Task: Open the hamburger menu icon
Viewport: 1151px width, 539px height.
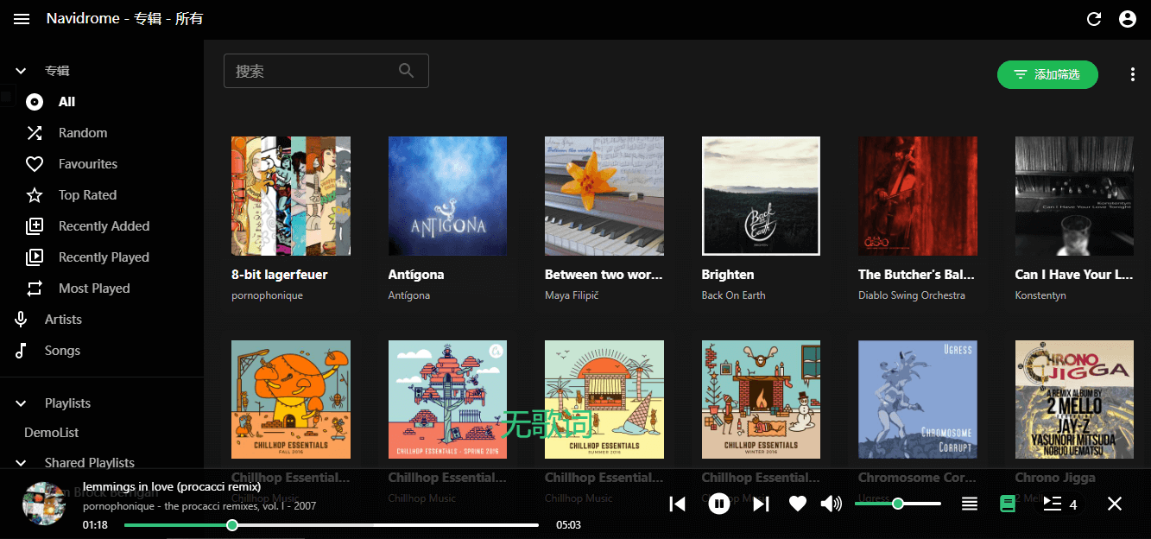Action: point(22,19)
